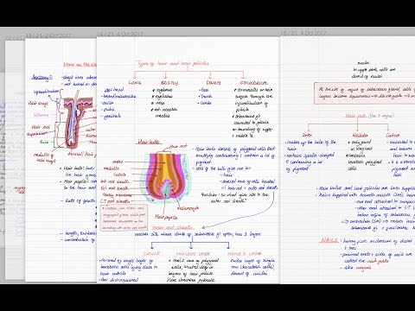Click the 'BRISTLY' hair type label
415x311 pixels.
(169, 83)
